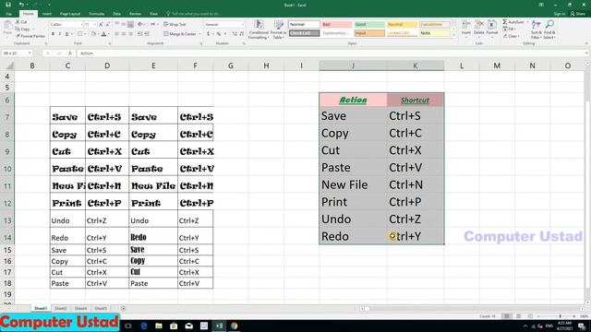Click the Sign in link
The image size is (591, 332).
click(x=560, y=14)
